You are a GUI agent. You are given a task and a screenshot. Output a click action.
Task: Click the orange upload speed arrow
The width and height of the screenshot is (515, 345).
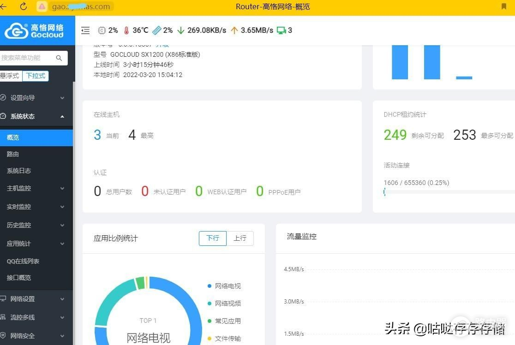point(234,30)
